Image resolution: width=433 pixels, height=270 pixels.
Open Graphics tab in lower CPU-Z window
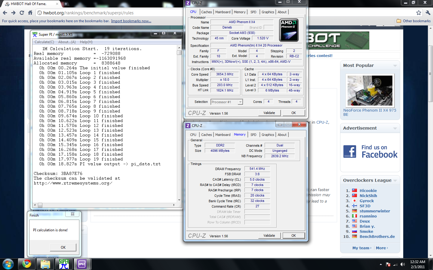click(x=268, y=135)
